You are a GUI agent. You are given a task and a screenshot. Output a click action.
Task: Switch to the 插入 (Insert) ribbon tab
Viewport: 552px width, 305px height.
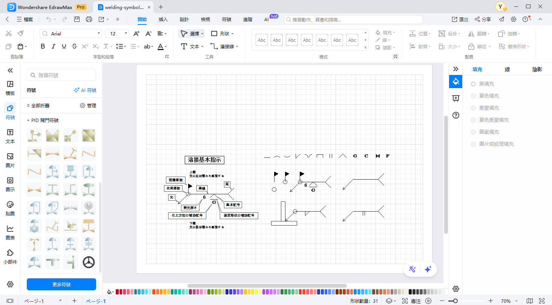pyautogui.click(x=163, y=19)
